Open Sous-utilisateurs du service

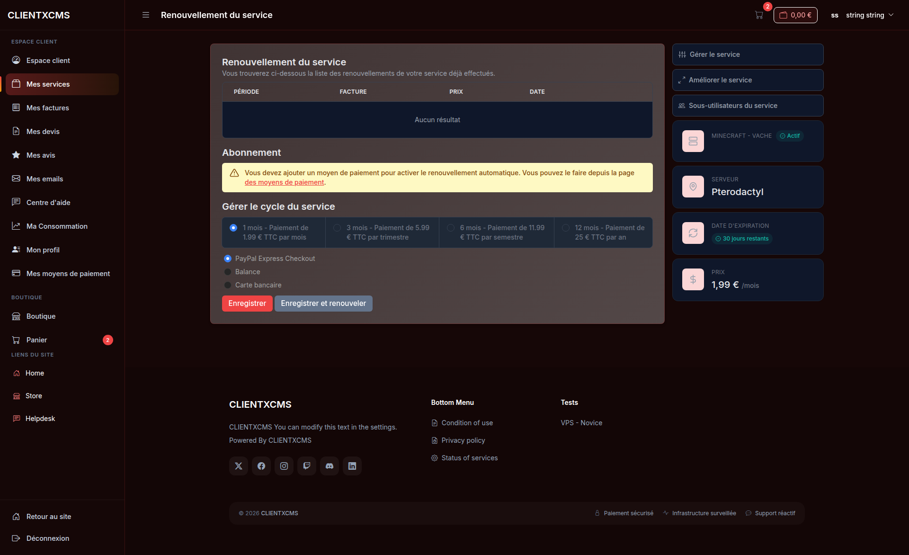pos(748,106)
